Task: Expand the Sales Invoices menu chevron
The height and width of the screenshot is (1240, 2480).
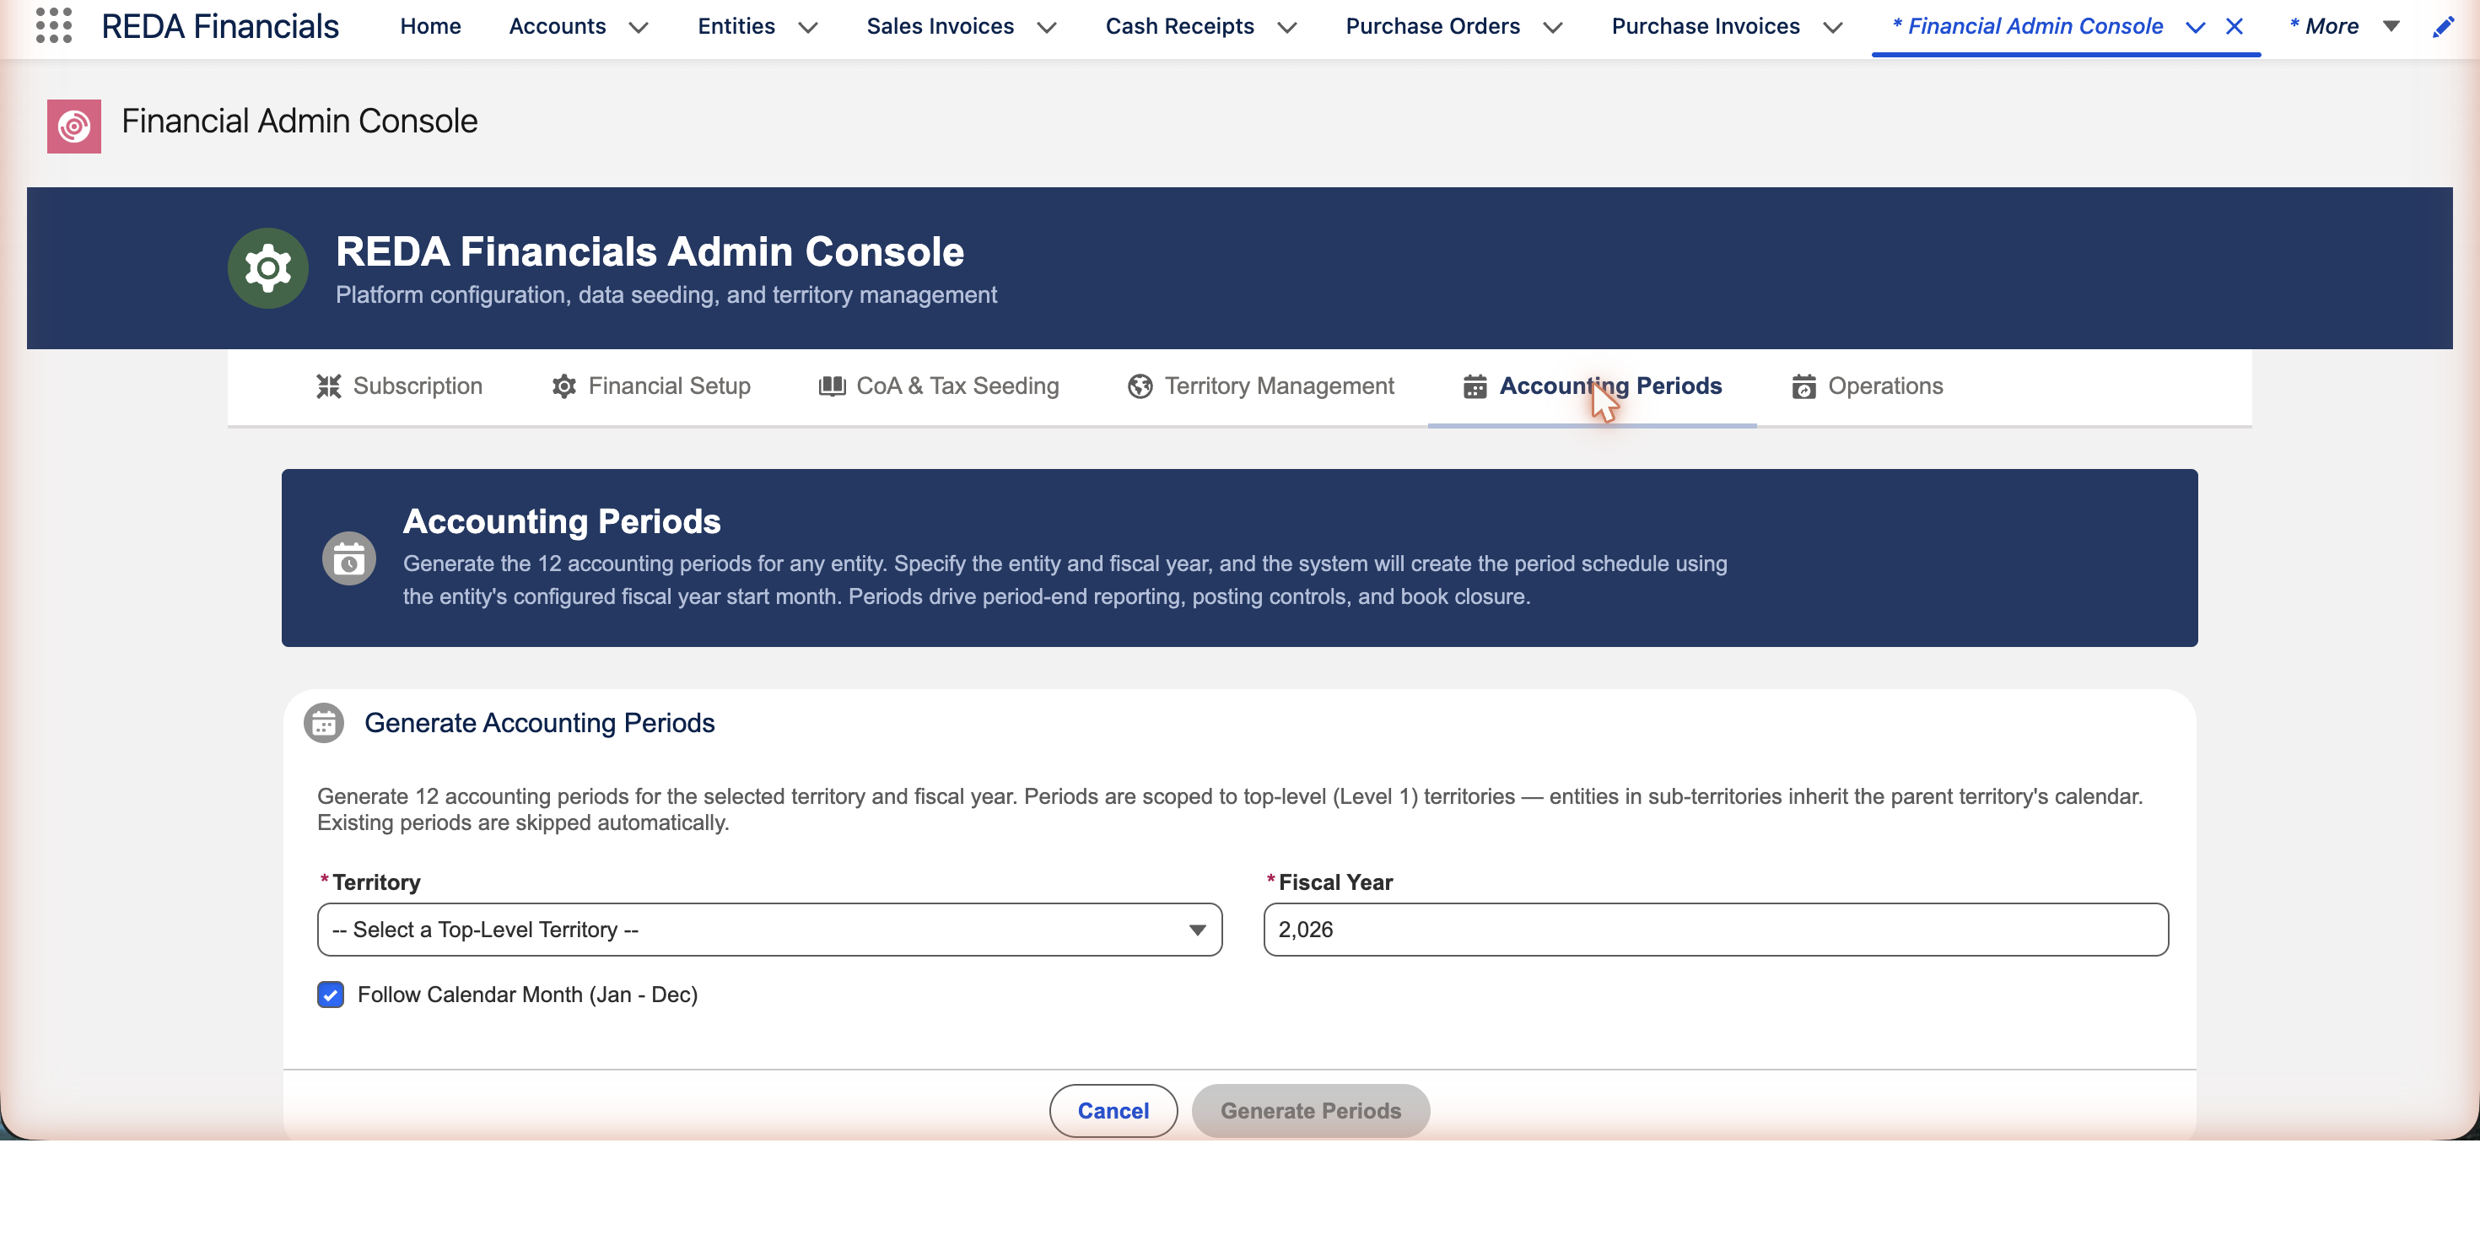Action: [x=1048, y=28]
